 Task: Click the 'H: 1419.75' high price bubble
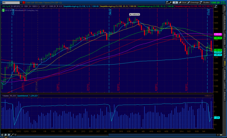pos(134,15)
